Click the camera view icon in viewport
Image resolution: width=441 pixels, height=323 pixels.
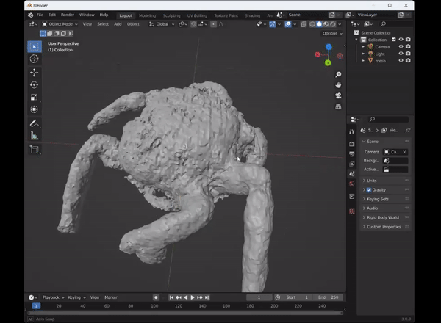(338, 95)
